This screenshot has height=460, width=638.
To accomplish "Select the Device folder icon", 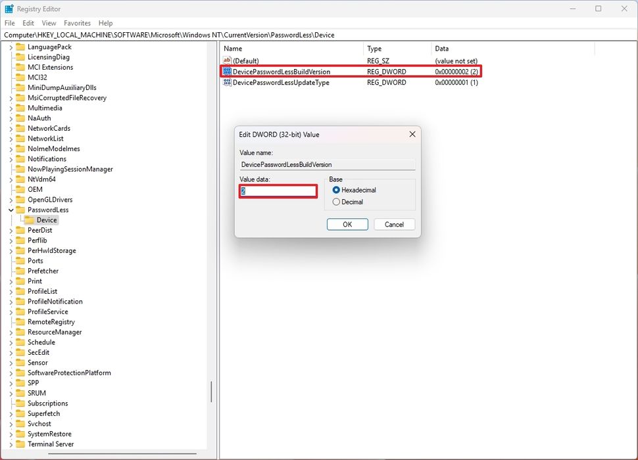I will point(31,219).
